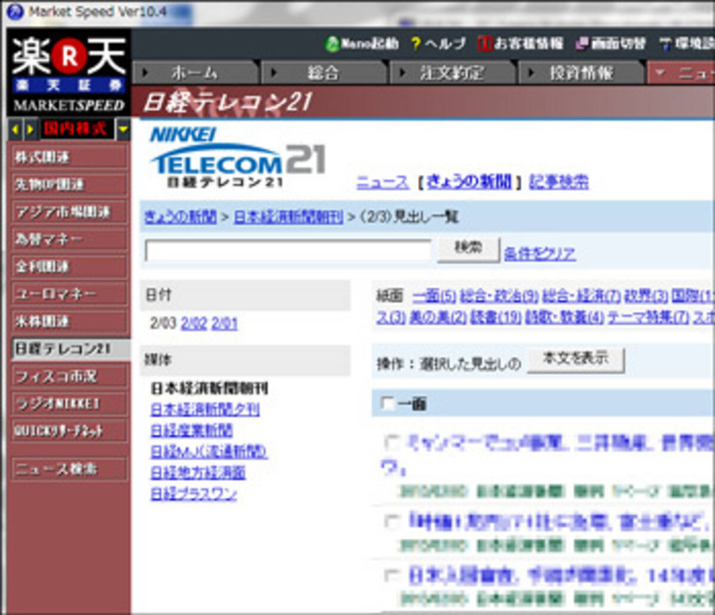Open ヘルプ question mark icon
715x615 pixels.
[x=416, y=44]
